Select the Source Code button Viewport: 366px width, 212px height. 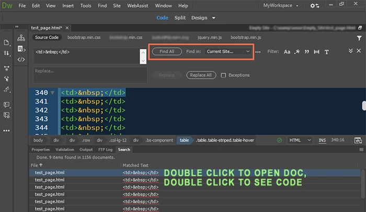tap(47, 38)
